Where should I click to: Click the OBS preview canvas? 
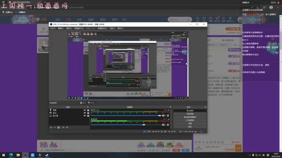[x=128, y=65]
